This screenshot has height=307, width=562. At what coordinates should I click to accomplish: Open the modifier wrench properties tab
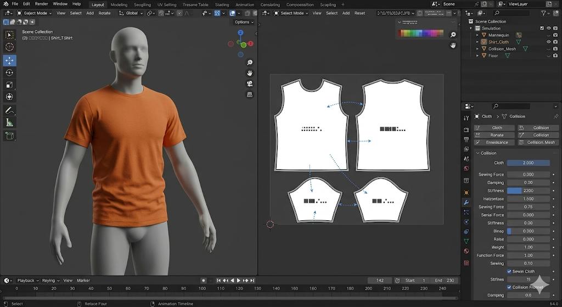coord(467,202)
